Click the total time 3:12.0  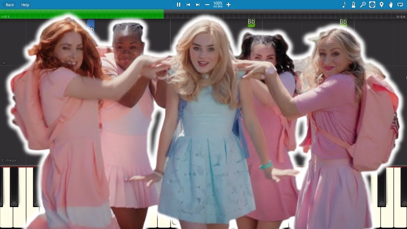tap(401, 17)
